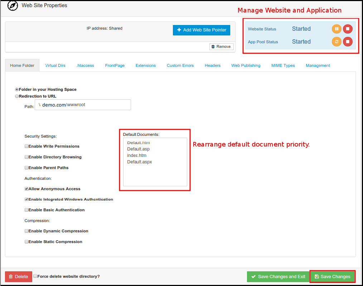The width and height of the screenshot is (363, 286).
Task: Open the MIME Types tab
Action: [x=283, y=65]
